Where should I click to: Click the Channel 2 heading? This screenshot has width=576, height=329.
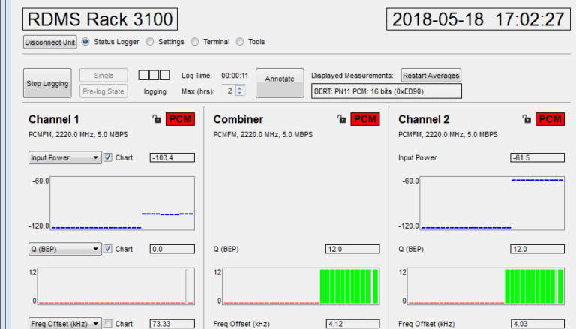pos(424,119)
